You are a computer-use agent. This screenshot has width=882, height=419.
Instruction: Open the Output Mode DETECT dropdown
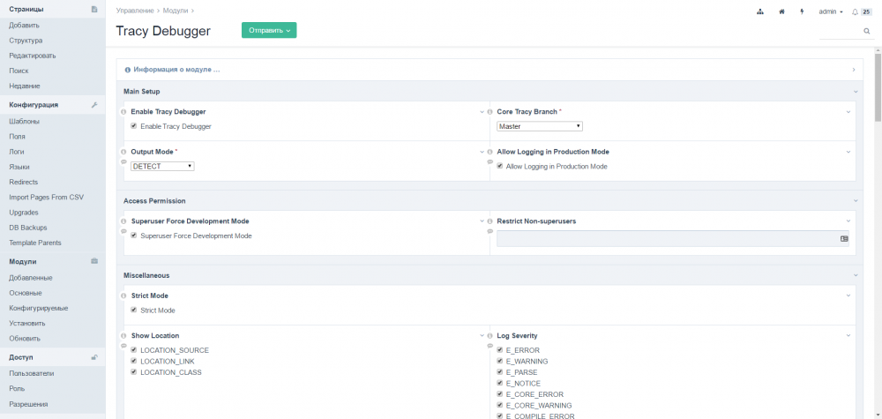point(162,166)
